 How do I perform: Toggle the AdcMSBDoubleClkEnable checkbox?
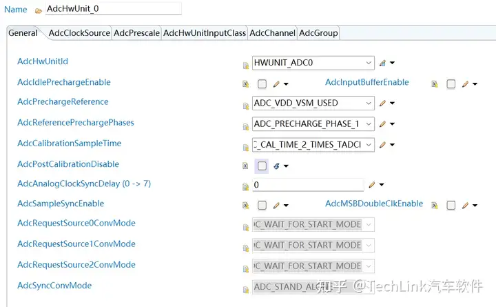[451, 206]
